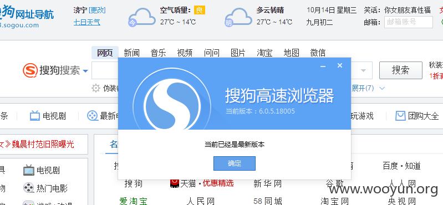Open the 58同城 site link

pos(268,201)
